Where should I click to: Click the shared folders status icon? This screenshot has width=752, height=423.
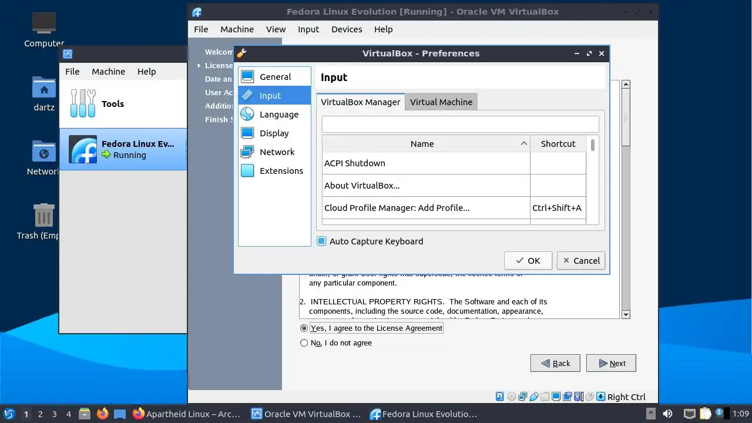(x=545, y=397)
